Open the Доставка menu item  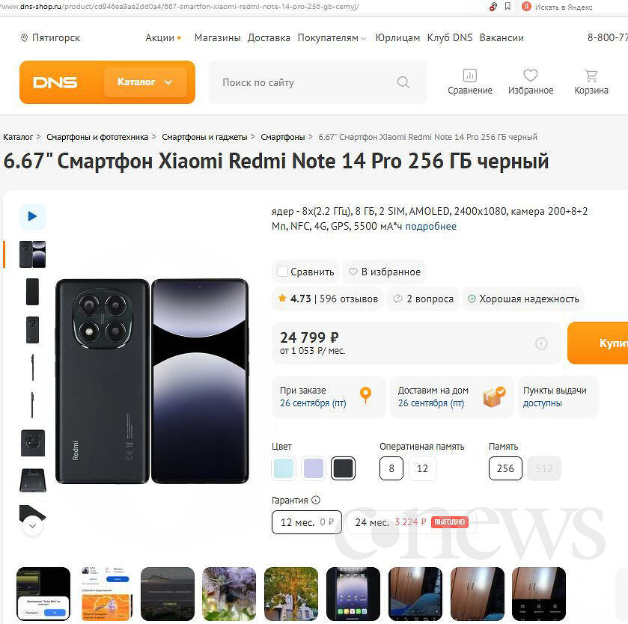[269, 37]
